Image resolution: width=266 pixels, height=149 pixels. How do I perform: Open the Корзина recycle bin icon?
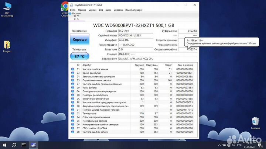pyautogui.click(x=255, y=123)
